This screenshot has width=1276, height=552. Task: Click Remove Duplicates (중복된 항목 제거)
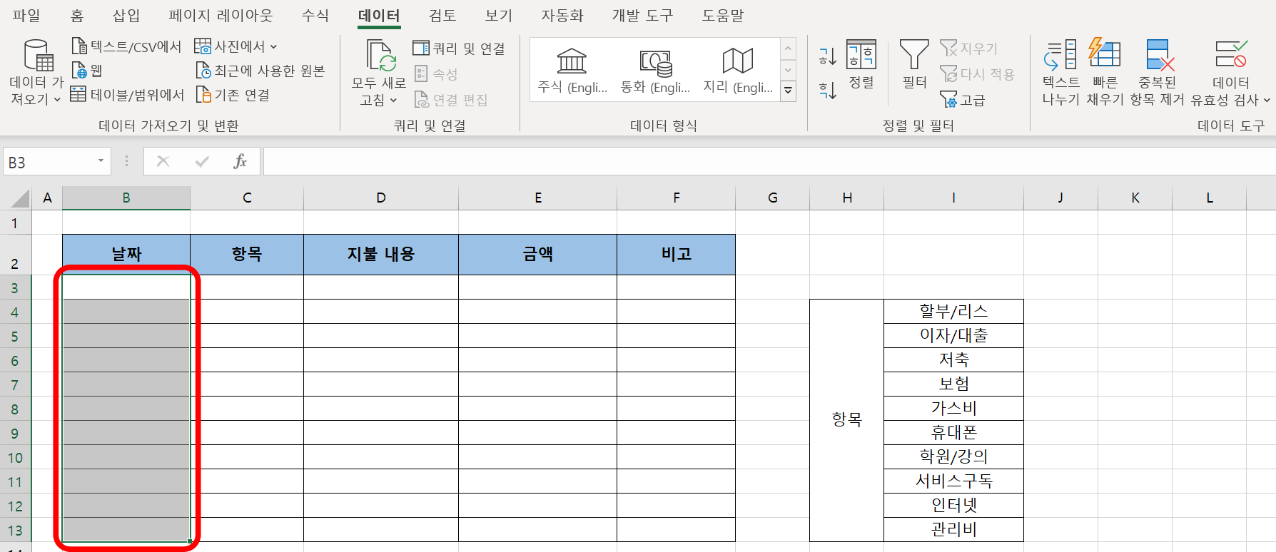pyautogui.click(x=1157, y=73)
